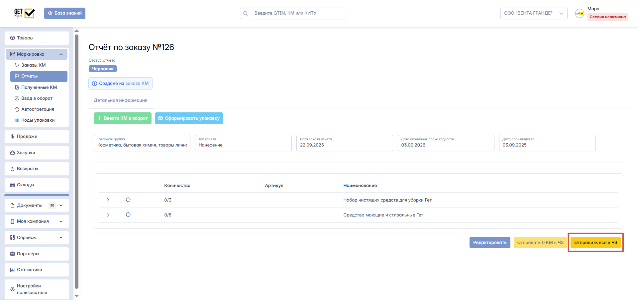Focus the GTIN, КМ или КИТУ search field

pos(298,13)
